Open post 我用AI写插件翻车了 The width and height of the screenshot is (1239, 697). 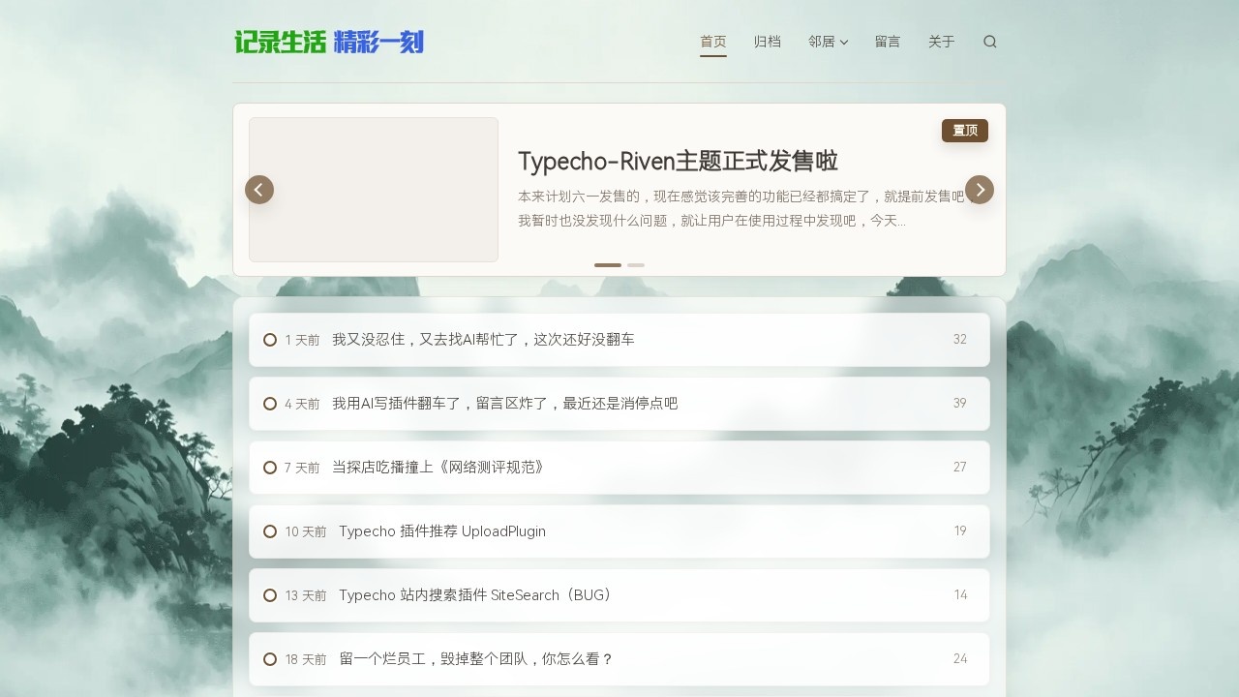click(504, 404)
